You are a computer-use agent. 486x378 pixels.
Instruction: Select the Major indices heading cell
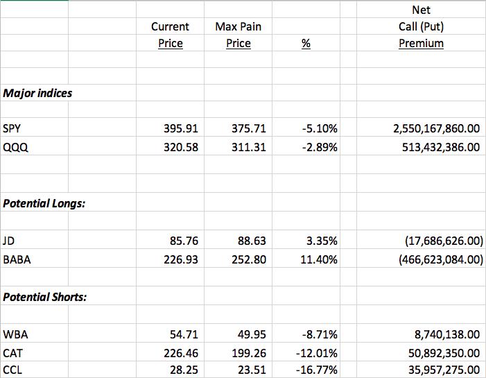tap(37, 93)
